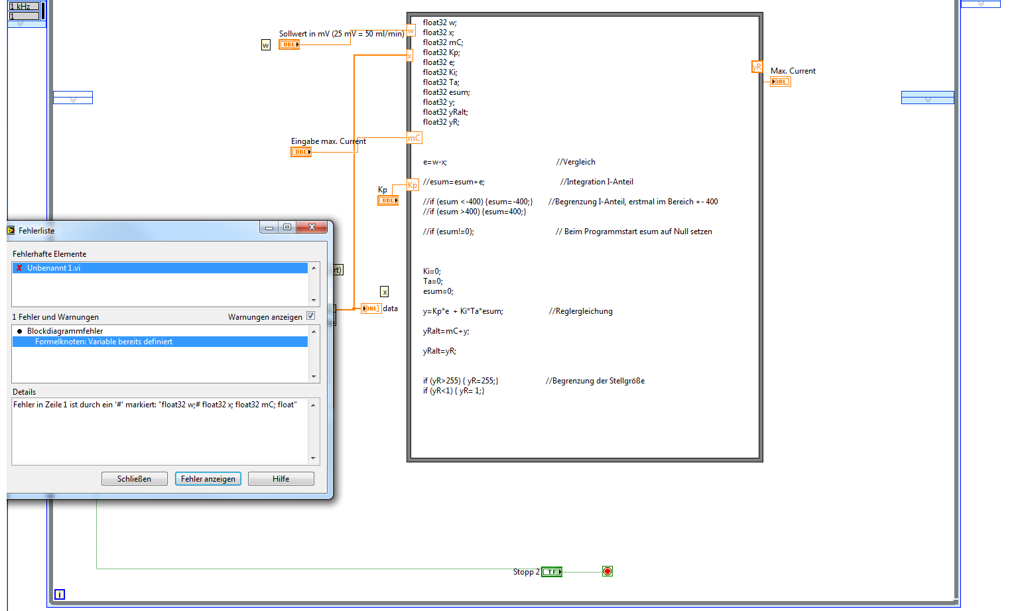Click down arrow of Fehlerhafte Elemente list scrollbar
This screenshot has width=1016, height=611.
[x=314, y=301]
